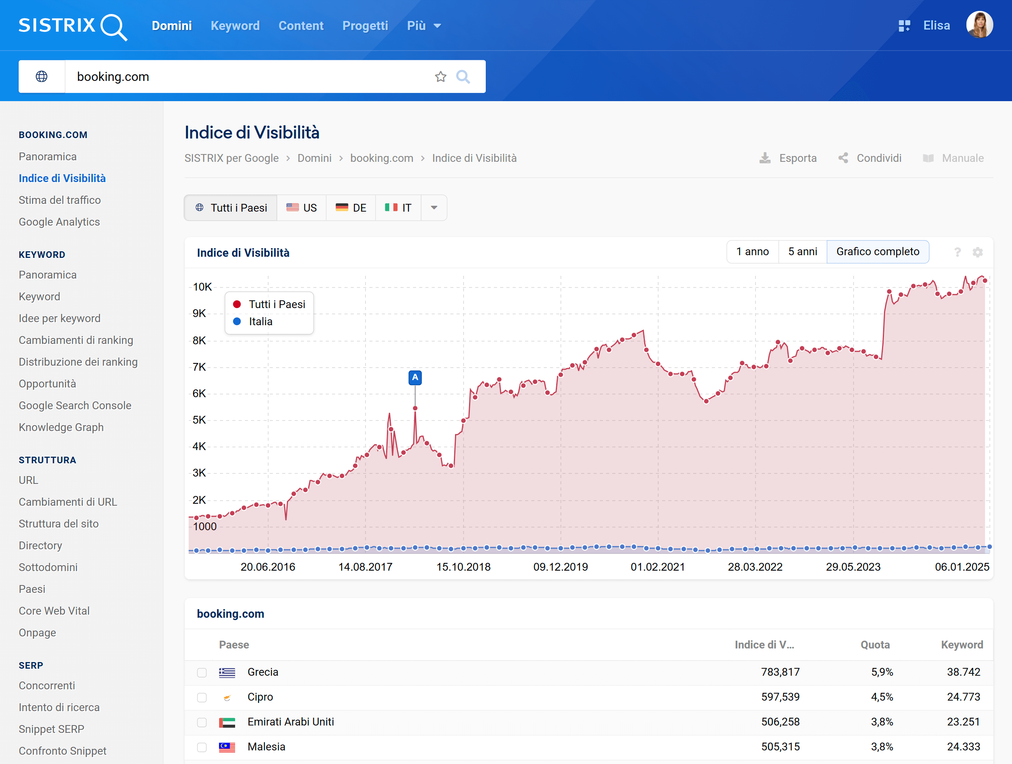Screen dimensions: 1012x764
Task: Go to SISTRIX per Google breadcrumb
Action: [x=232, y=158]
